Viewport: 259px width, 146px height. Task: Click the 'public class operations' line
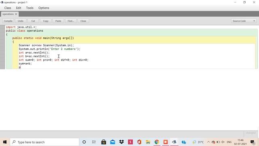point(24,31)
